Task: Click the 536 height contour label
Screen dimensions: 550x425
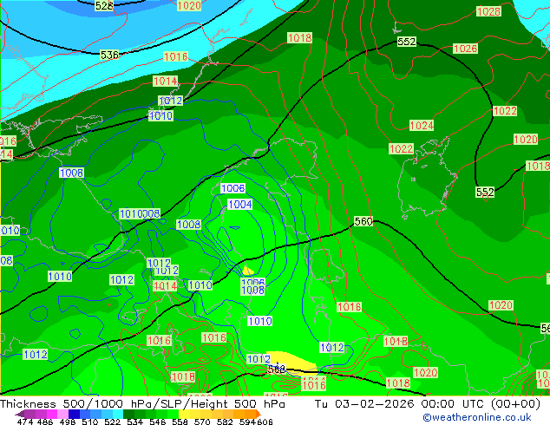Action: [109, 55]
